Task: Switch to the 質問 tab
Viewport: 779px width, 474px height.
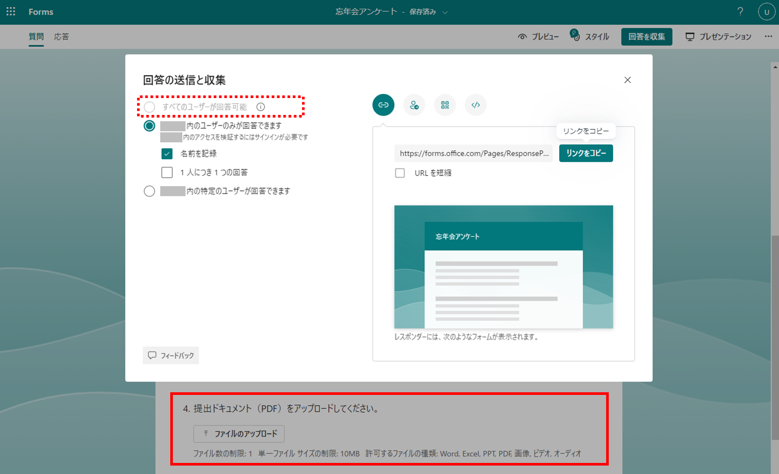Action: coord(36,36)
